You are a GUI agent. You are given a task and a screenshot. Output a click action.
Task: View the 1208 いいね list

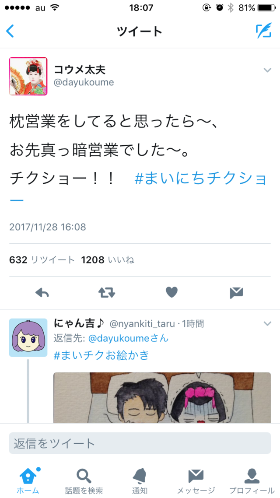[108, 260]
